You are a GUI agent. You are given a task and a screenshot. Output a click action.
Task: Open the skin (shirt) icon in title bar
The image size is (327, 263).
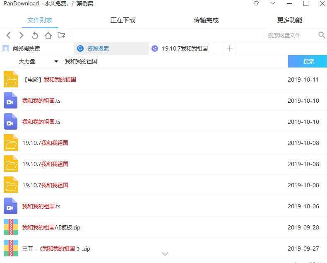click(x=256, y=3)
